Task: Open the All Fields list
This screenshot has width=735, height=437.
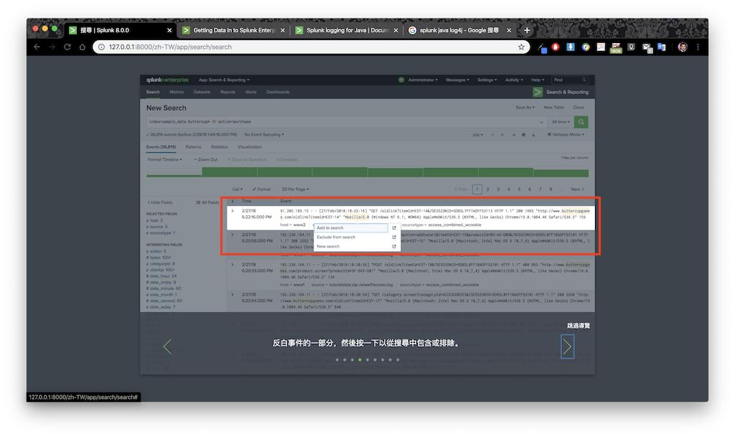Action: click(207, 203)
